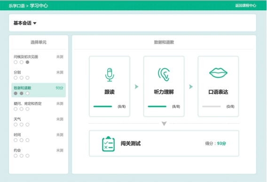Click the downward triangle above 闯关测试
Viewport: 267px width, 182px height.
point(164,123)
